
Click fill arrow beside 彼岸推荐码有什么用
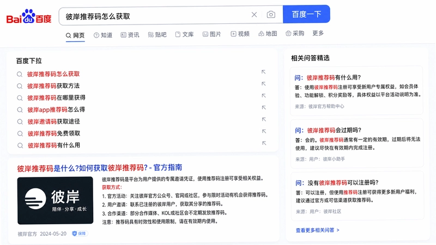click(x=264, y=143)
